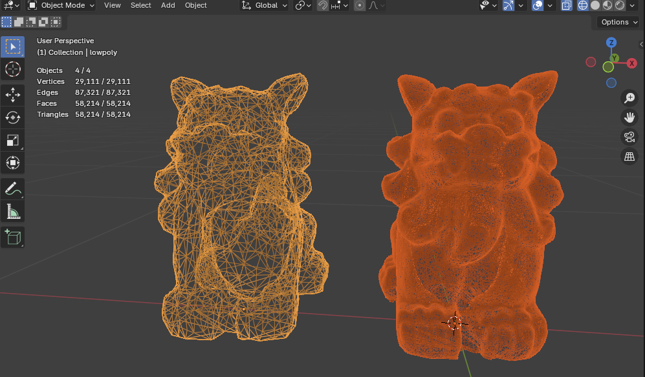The image size is (645, 377).
Task: Open the pivot point dropdown
Action: click(x=303, y=5)
